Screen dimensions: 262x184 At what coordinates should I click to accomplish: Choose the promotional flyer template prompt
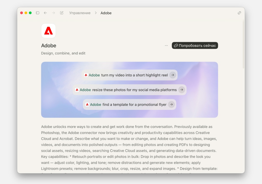pos(129,104)
